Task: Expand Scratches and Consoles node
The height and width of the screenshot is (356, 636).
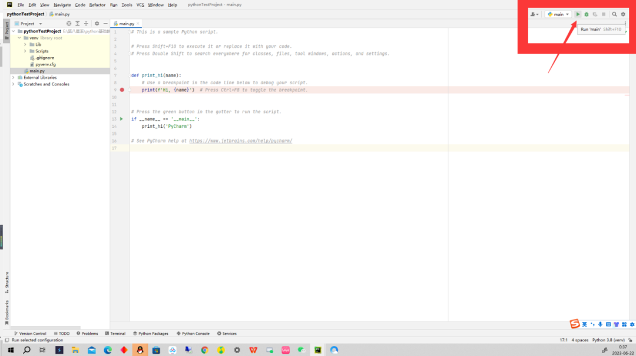Action: (14, 84)
